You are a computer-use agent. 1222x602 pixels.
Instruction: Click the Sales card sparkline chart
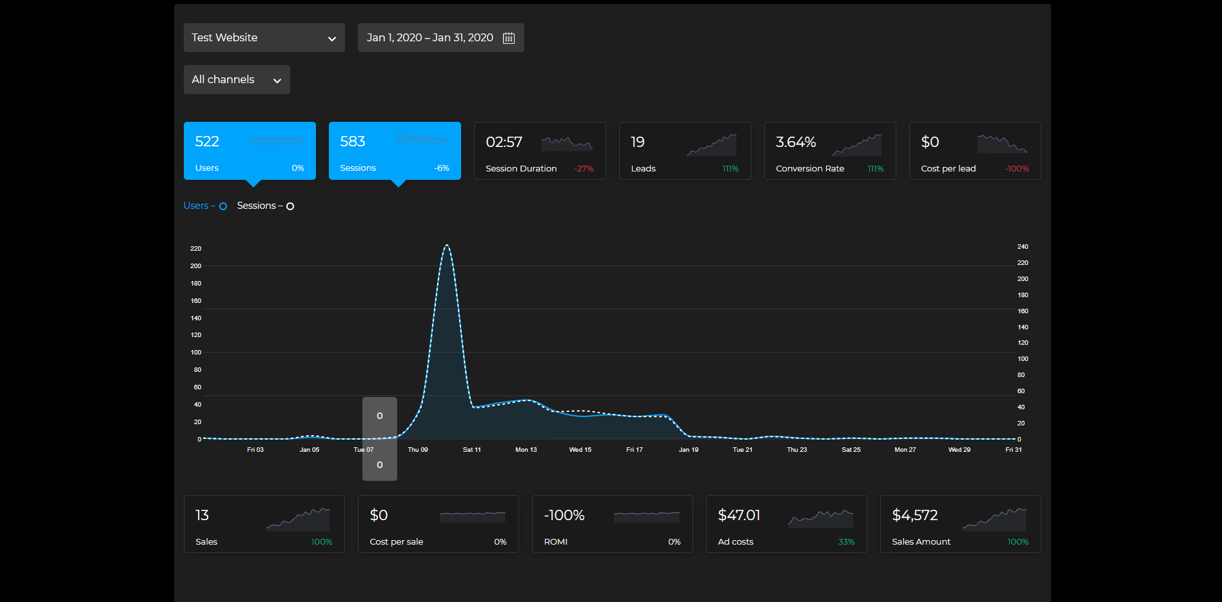(298, 519)
